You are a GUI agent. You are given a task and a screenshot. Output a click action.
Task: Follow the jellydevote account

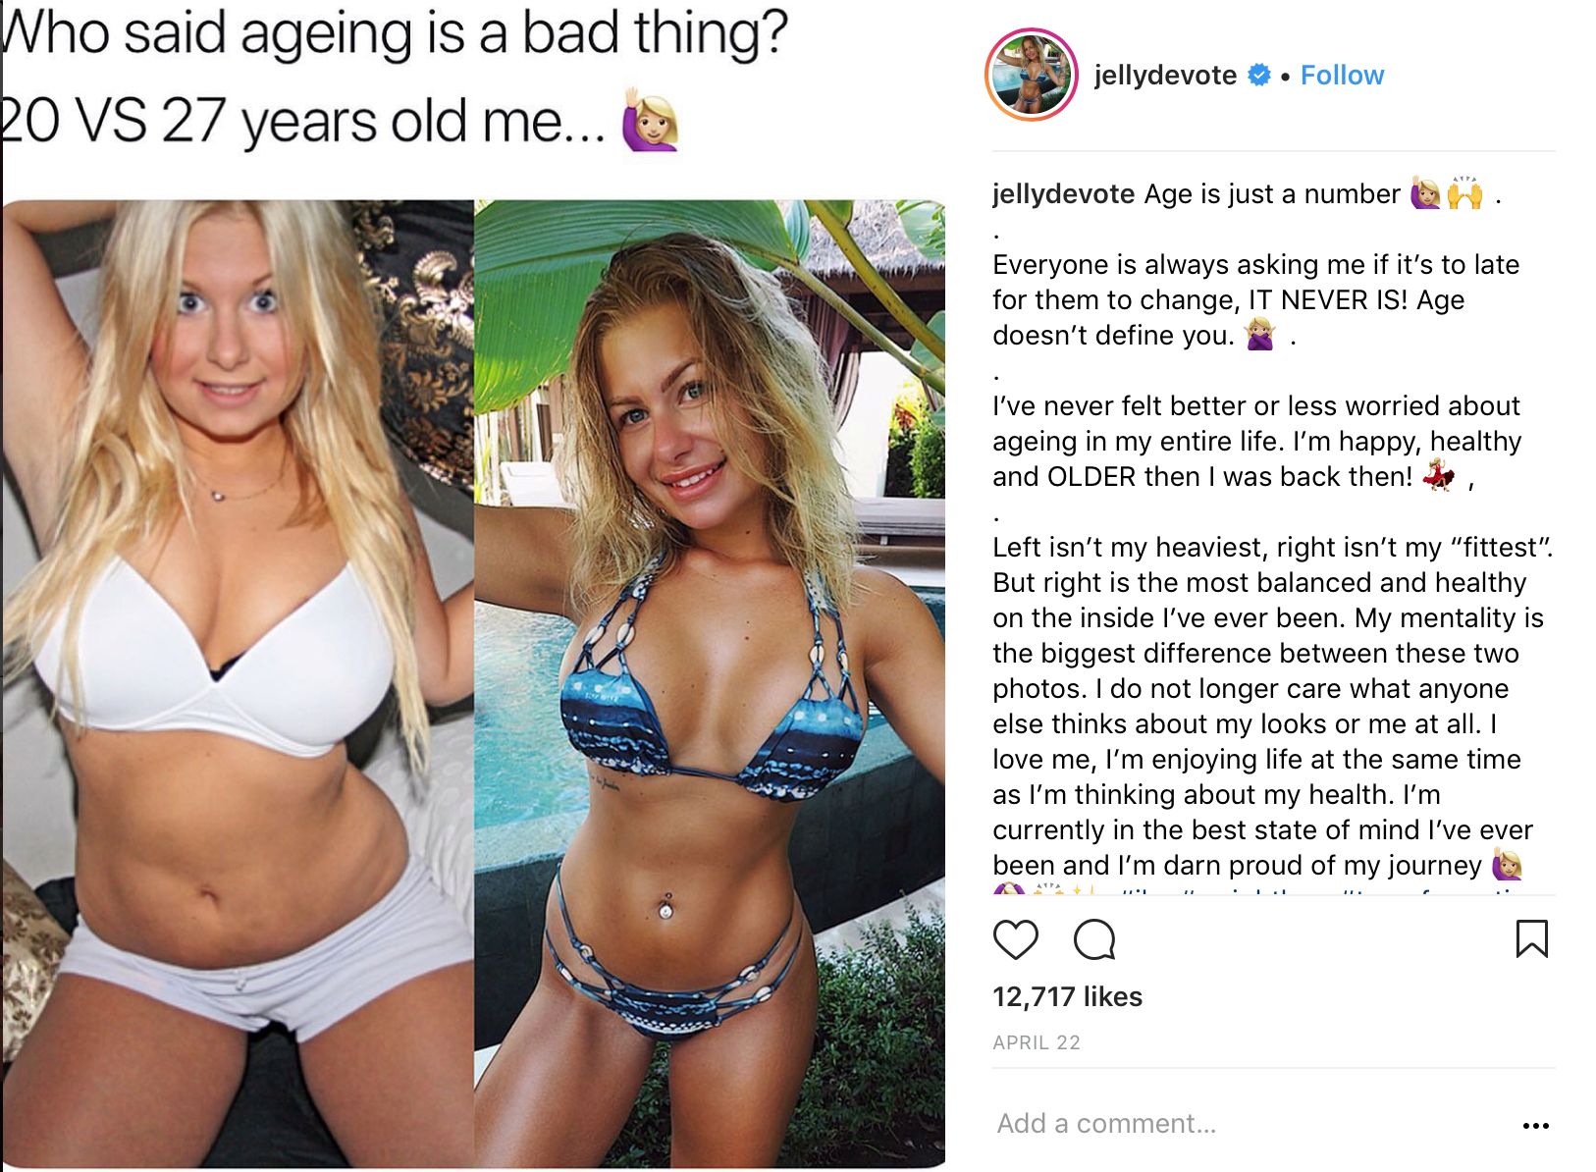coord(1342,76)
